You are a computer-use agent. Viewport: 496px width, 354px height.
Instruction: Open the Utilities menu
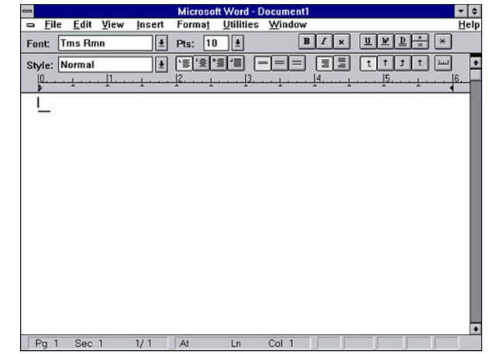[x=241, y=25]
